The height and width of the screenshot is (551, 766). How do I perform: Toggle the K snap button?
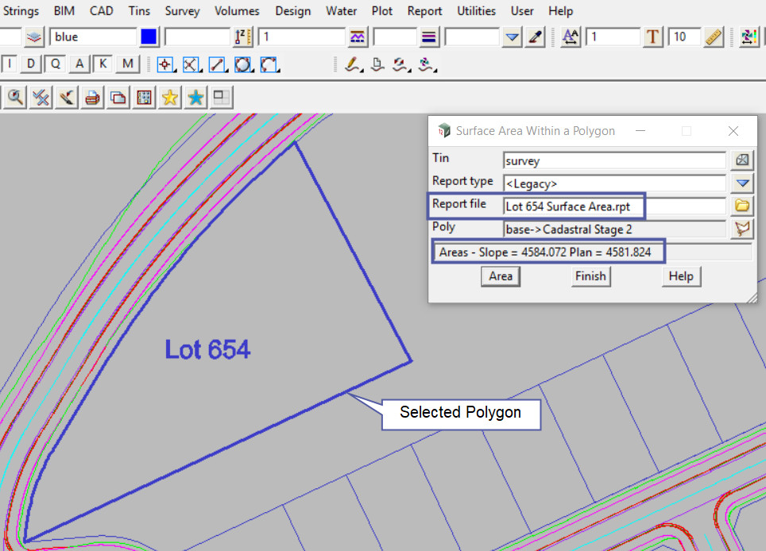(x=103, y=64)
